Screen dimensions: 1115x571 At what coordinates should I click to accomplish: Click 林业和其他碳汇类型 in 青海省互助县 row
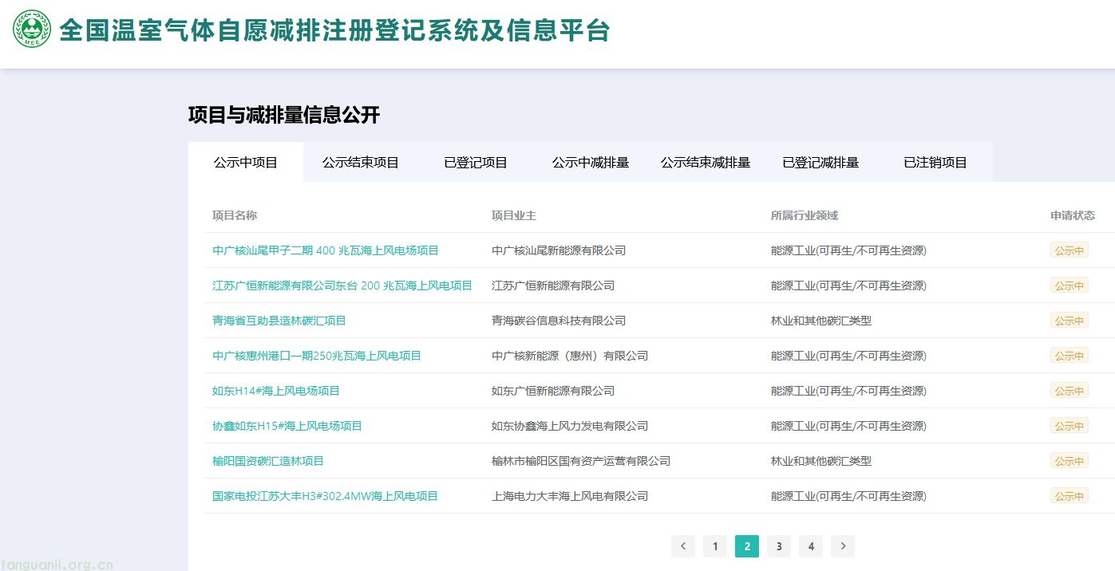(x=821, y=321)
